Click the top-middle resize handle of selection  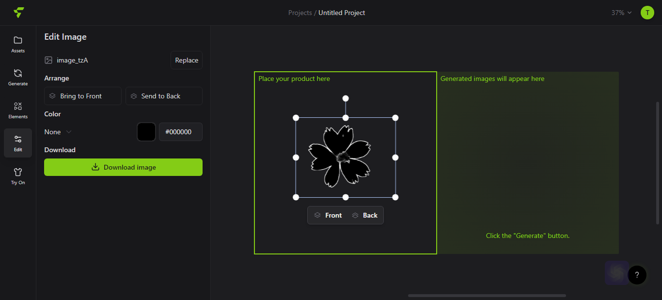tap(346, 118)
